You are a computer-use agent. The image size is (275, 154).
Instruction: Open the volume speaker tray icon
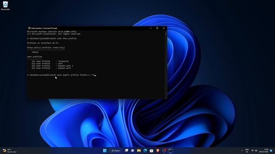[256, 151]
